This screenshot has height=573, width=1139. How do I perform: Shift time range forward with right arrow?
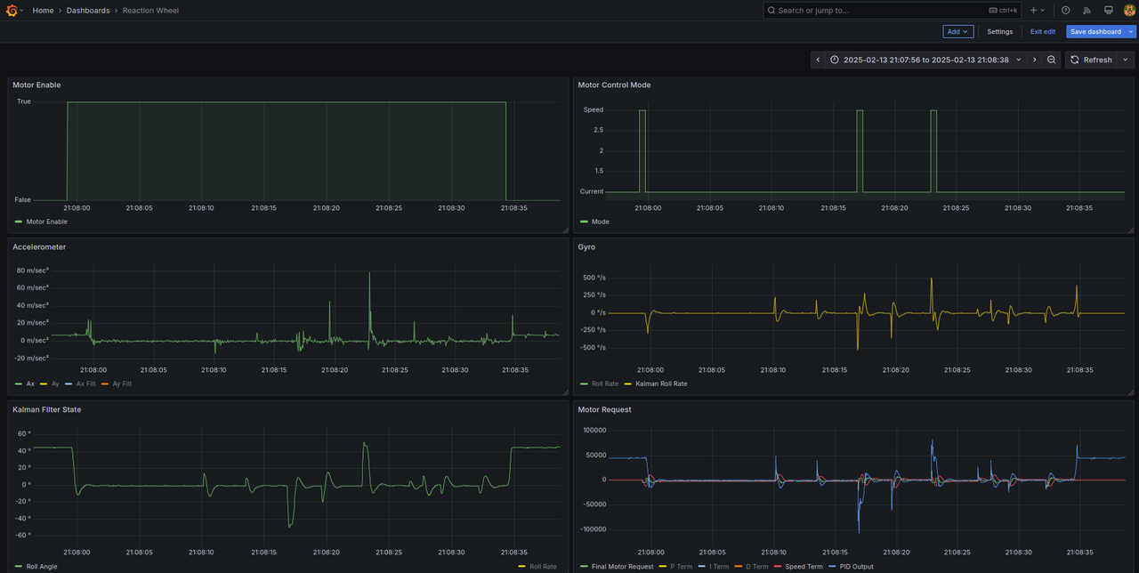(x=1034, y=60)
